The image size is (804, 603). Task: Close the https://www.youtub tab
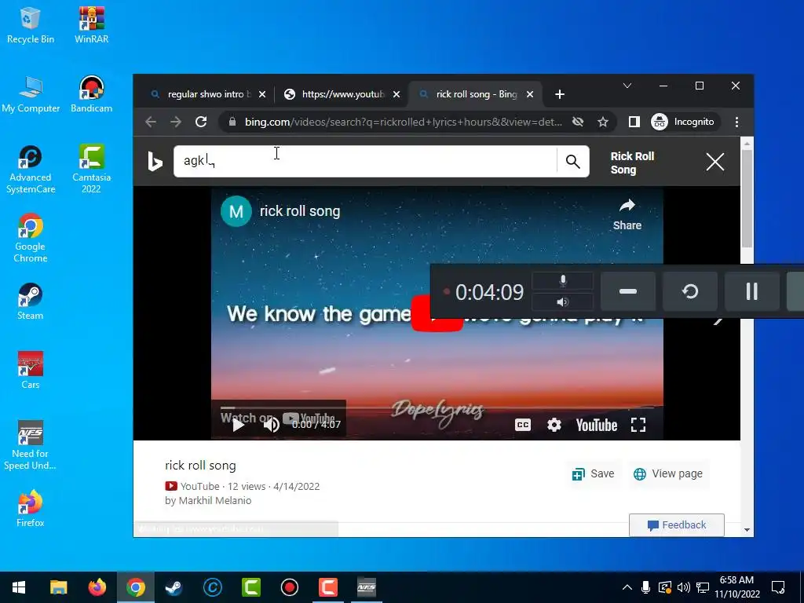(397, 94)
